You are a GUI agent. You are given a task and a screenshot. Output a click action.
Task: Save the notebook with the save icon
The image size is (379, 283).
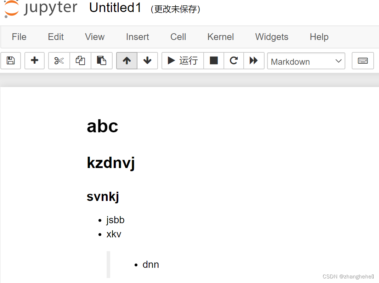(11, 60)
